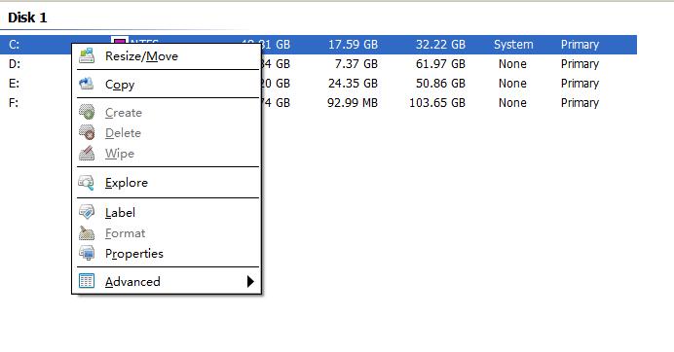
Task: Click the magenta NTFS color swatch on C:
Action: click(x=120, y=40)
